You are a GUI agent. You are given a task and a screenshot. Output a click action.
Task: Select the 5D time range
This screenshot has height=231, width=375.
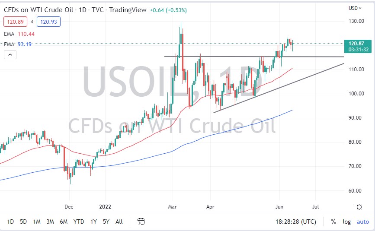tap(23, 222)
